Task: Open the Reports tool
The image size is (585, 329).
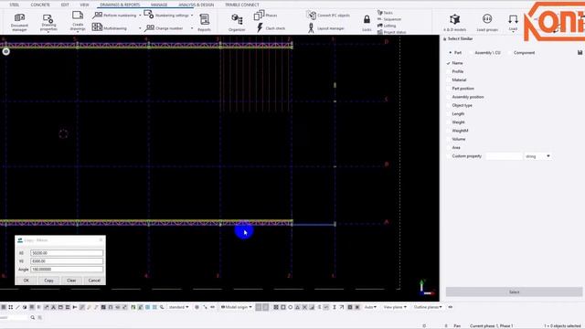Action: [204, 22]
